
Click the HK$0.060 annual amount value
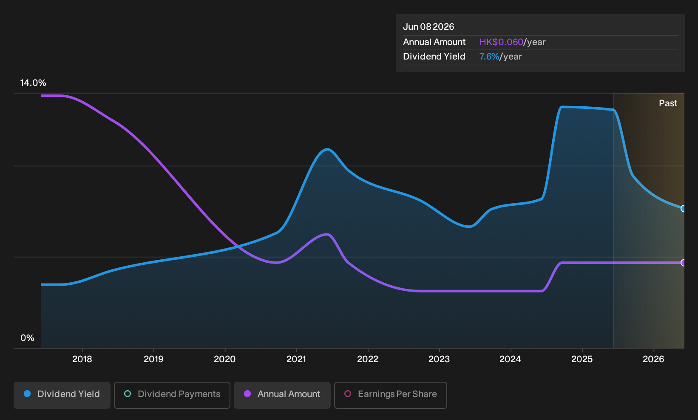[501, 42]
